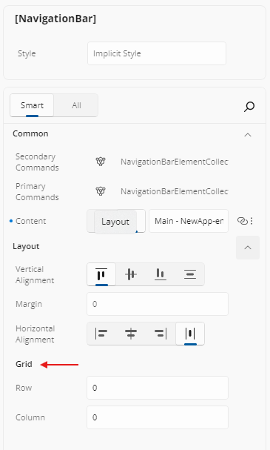Switch to the Smart properties tab

[32, 105]
